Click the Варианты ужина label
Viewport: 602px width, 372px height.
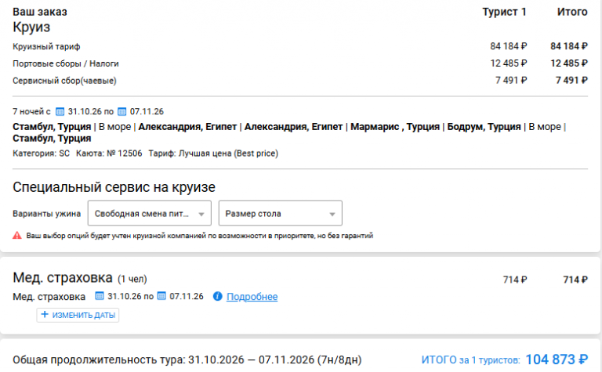pos(47,214)
